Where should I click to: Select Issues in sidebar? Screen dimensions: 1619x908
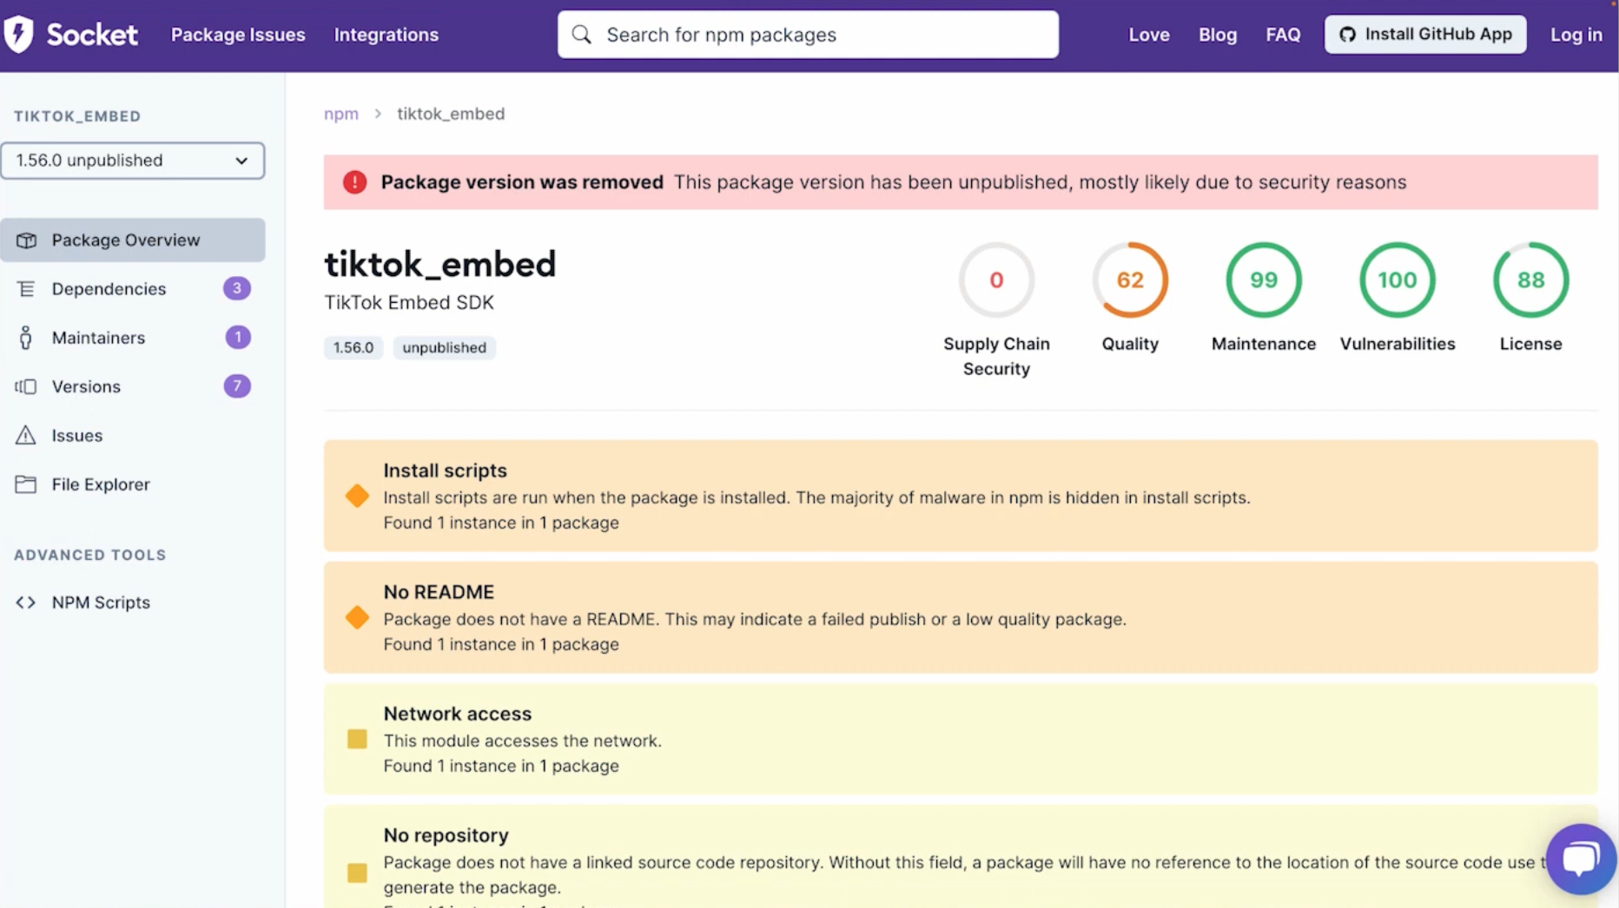tap(133, 435)
